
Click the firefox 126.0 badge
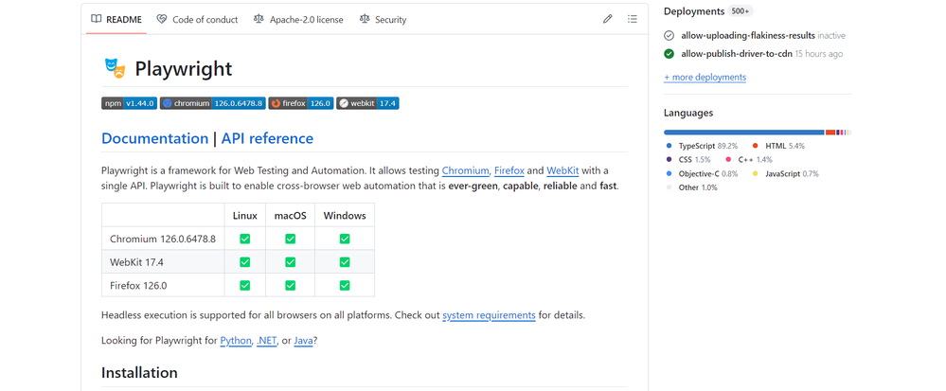click(301, 103)
